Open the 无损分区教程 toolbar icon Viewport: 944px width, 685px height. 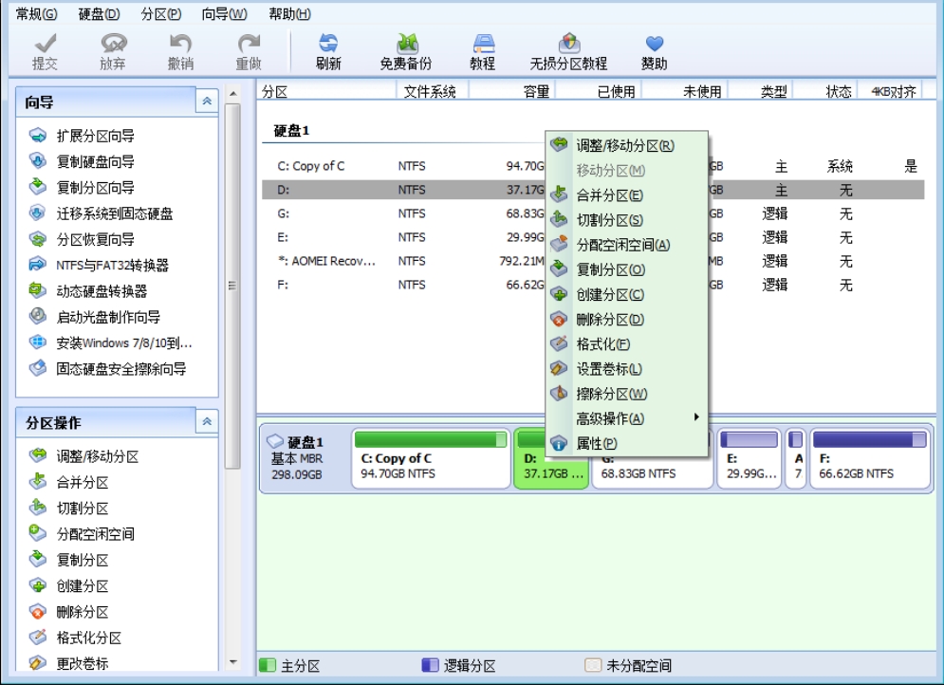point(568,52)
